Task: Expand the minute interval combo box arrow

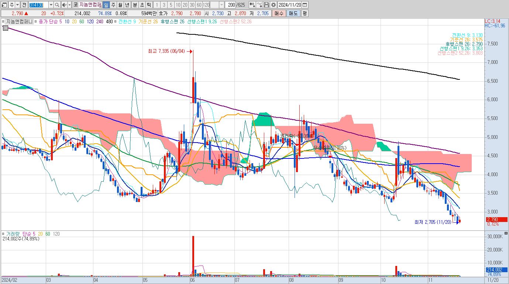Action: pos(221,5)
